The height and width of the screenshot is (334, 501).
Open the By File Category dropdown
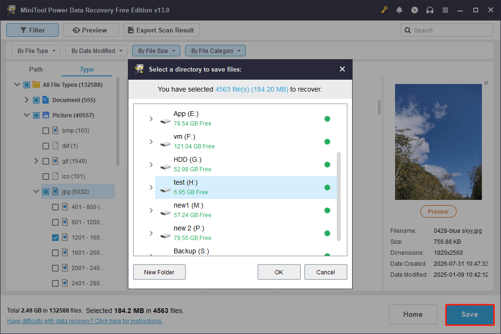pyautogui.click(x=215, y=51)
